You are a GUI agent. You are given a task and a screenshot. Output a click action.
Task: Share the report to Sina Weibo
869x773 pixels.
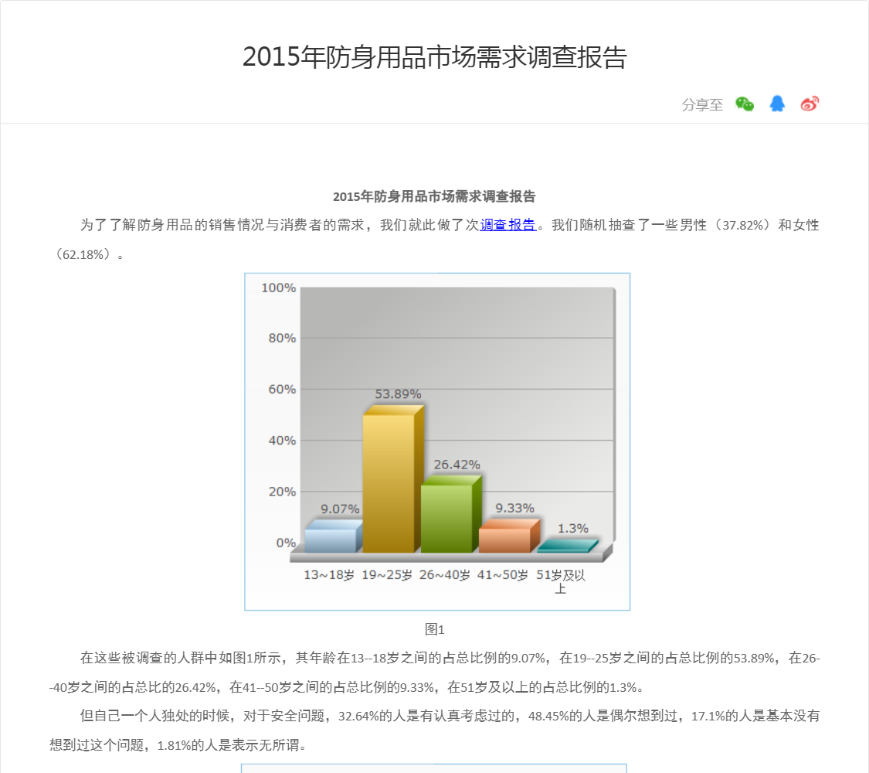810,104
